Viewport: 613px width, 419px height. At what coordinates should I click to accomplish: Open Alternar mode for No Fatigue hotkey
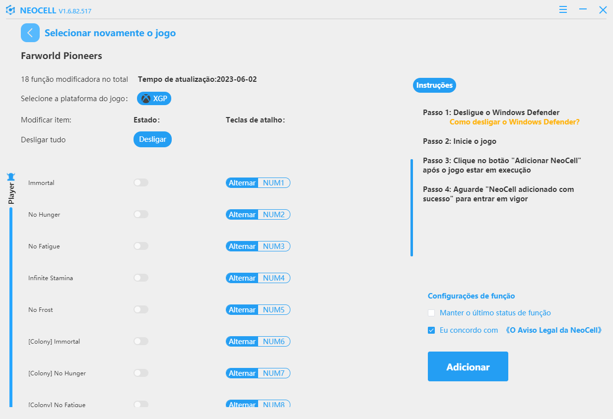point(242,246)
